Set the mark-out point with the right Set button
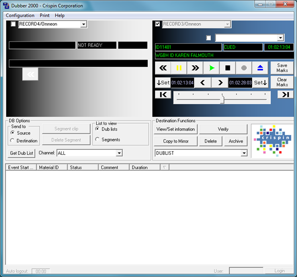The height and width of the screenshot is (277, 297). point(260,82)
